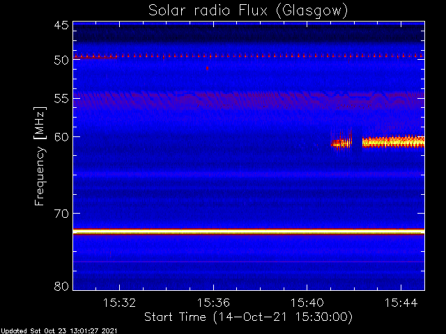
Task: Click the "Frequency [MHz]" axis title
Action: coord(40,156)
